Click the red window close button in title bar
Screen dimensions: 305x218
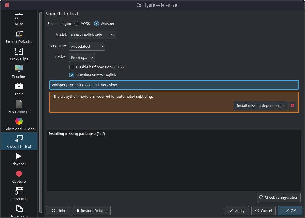click(7, 5)
